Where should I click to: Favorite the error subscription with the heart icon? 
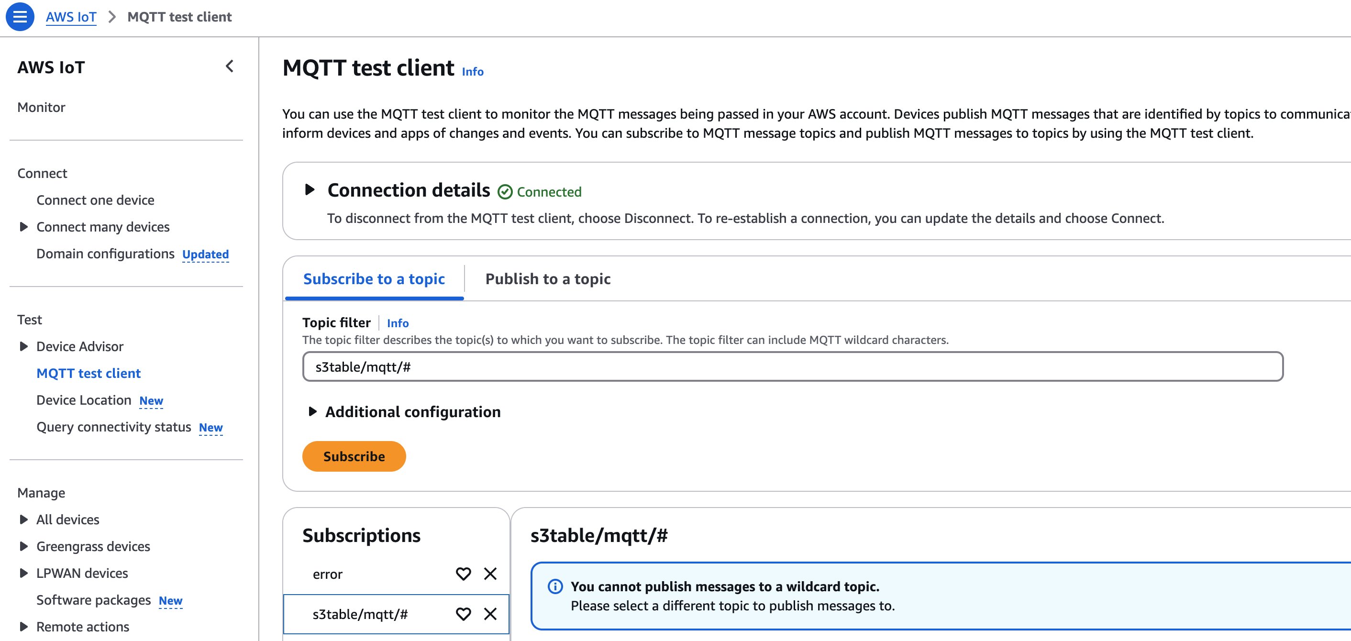[463, 574]
